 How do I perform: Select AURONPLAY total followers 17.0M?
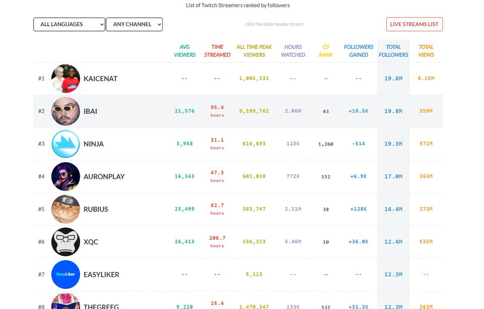tap(393, 176)
